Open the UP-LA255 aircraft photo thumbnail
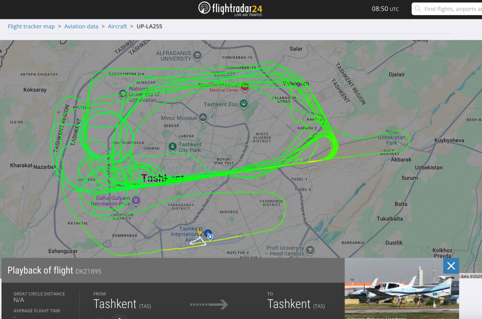The image size is (482, 319). [402, 289]
